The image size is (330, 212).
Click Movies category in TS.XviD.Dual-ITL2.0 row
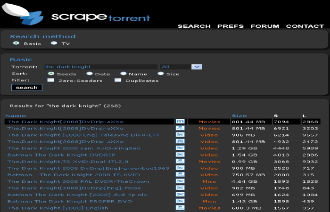(x=209, y=162)
